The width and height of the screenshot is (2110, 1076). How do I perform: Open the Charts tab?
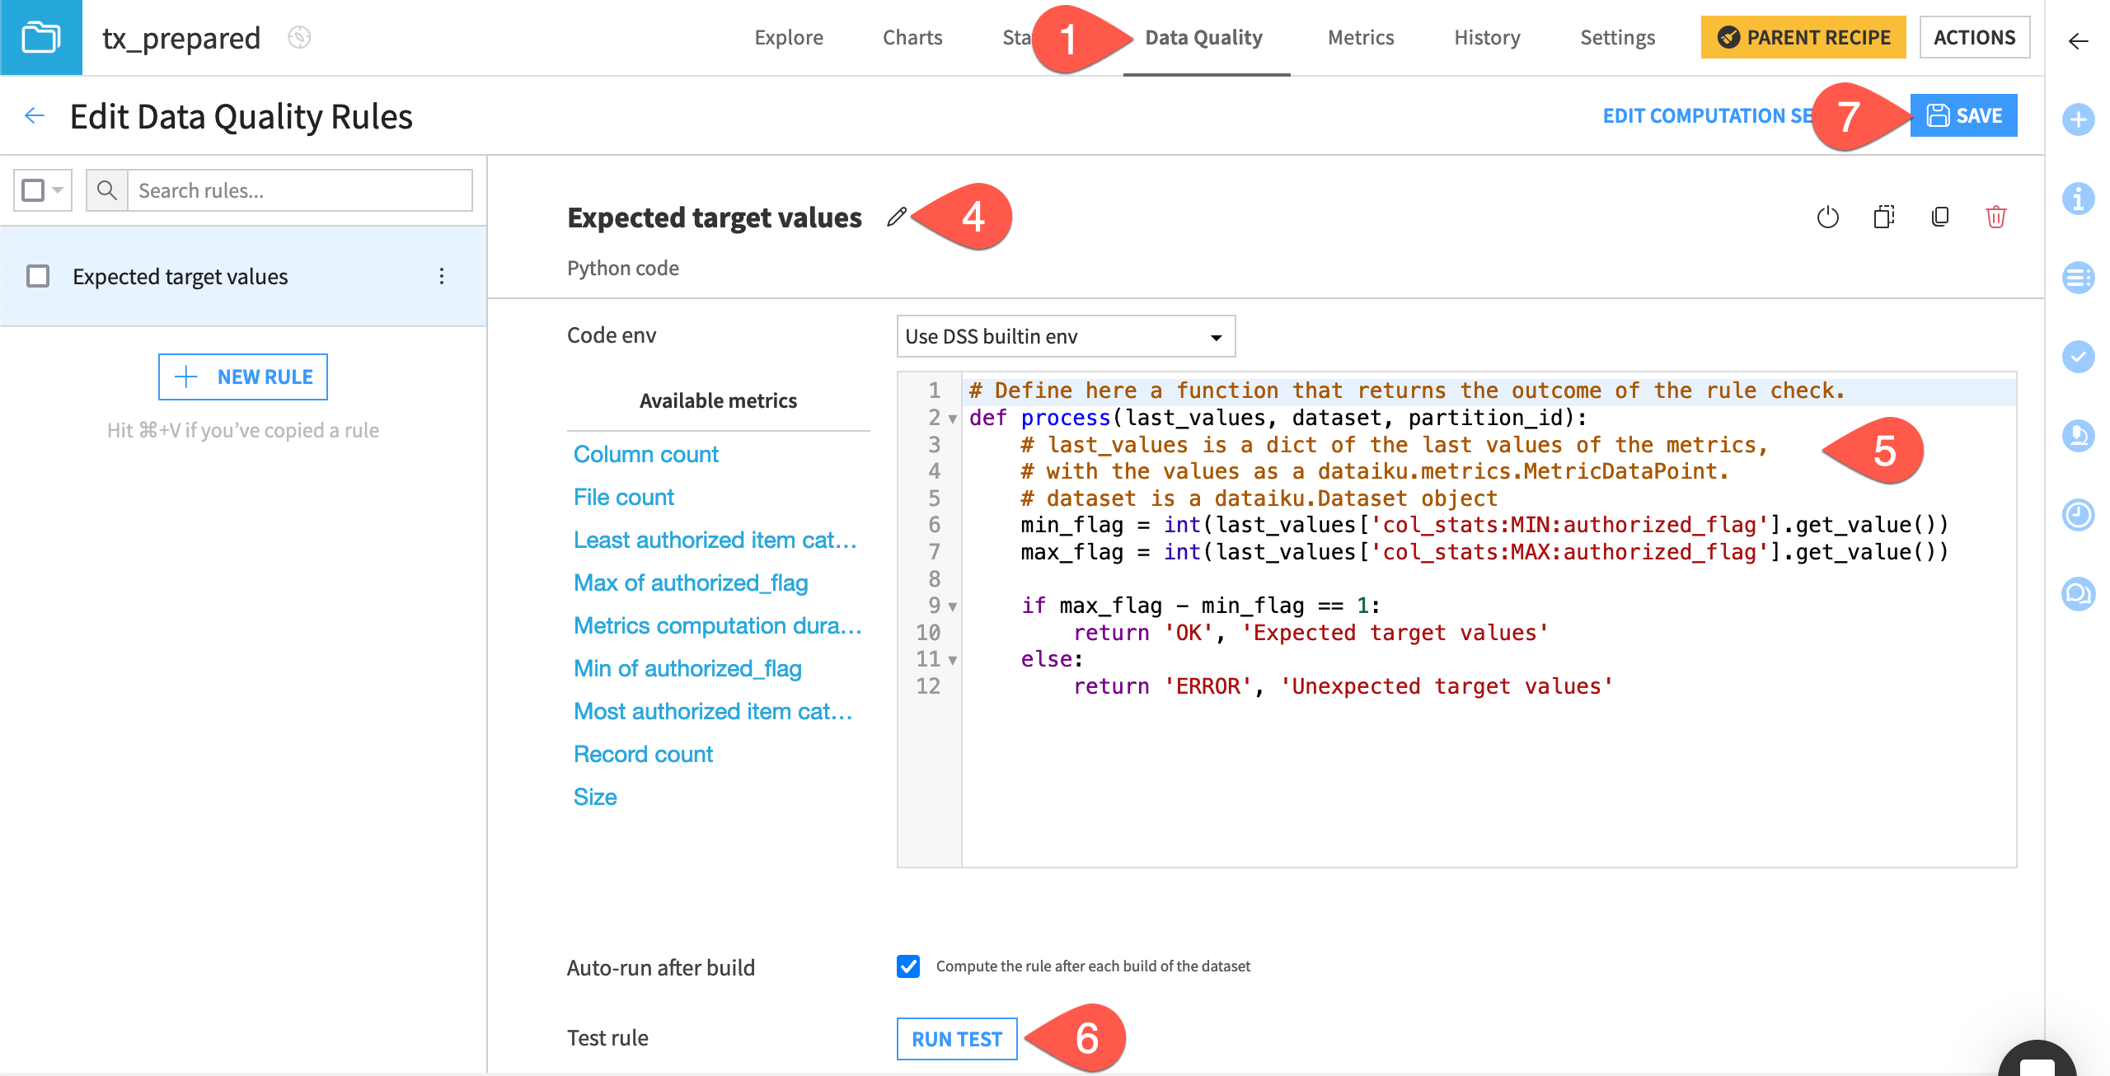coord(912,37)
